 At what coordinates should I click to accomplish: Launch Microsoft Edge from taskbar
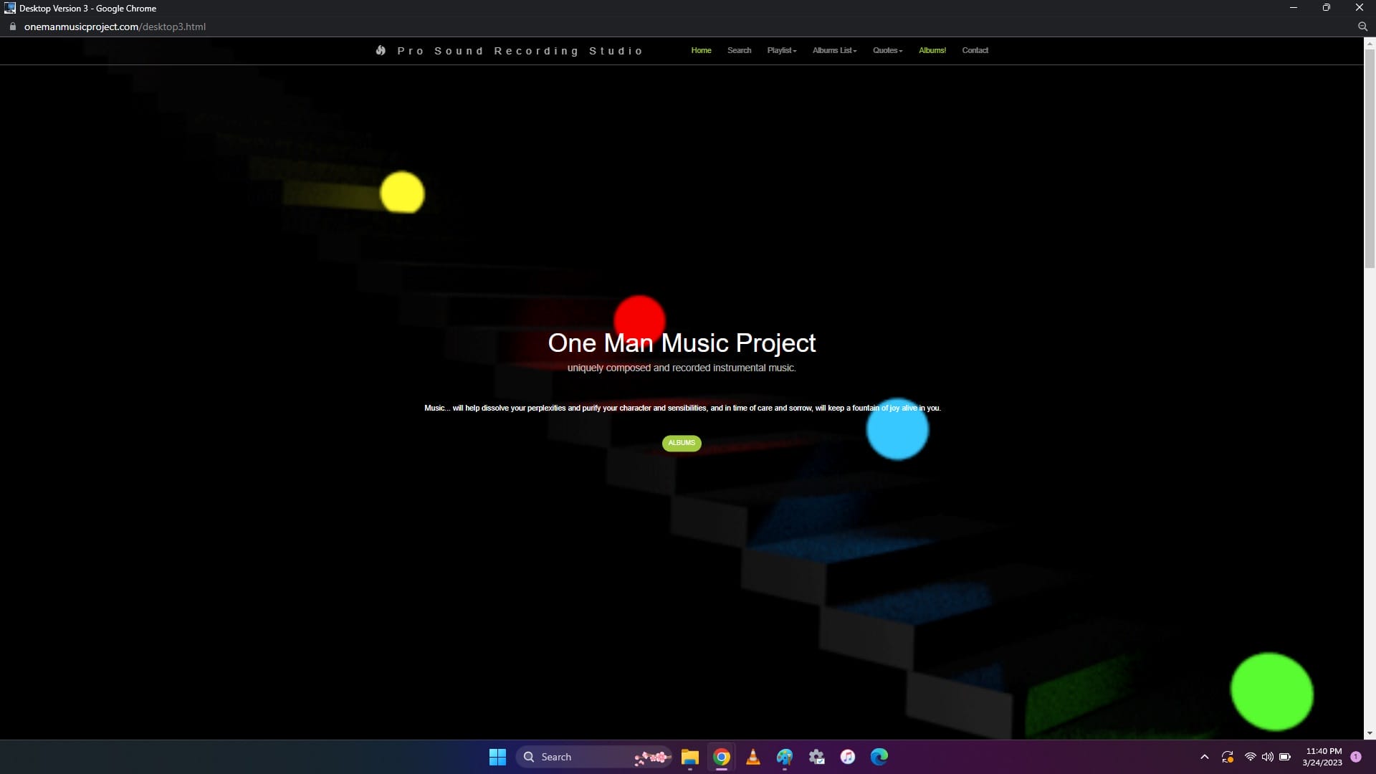(879, 757)
